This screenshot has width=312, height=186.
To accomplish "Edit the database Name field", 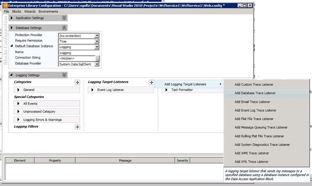I will tap(79, 53).
